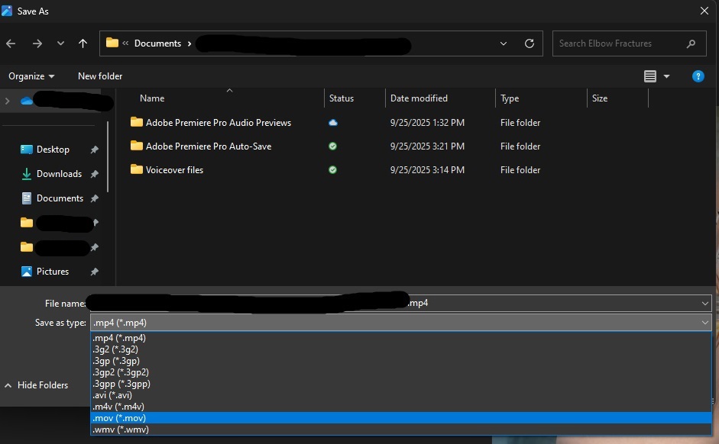Click cloud status icon for Audio Previews
The height and width of the screenshot is (444, 719).
coord(333,123)
